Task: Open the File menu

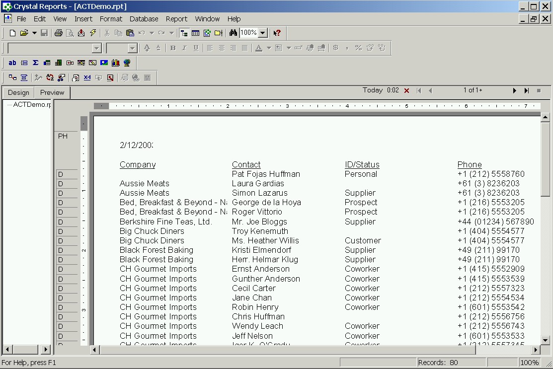Action: click(x=21, y=19)
